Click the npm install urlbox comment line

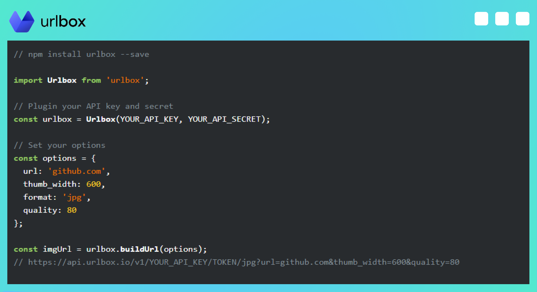(x=81, y=54)
